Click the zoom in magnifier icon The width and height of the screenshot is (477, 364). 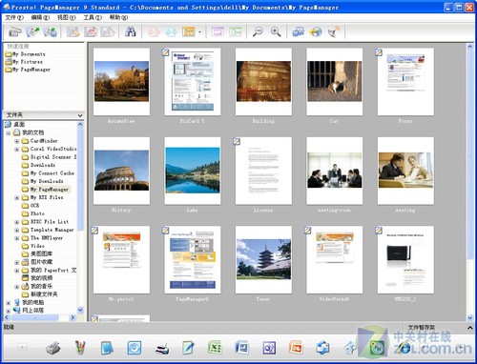(x=276, y=31)
